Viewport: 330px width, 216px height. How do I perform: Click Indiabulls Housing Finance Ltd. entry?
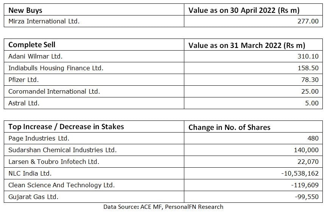[x=56, y=68]
